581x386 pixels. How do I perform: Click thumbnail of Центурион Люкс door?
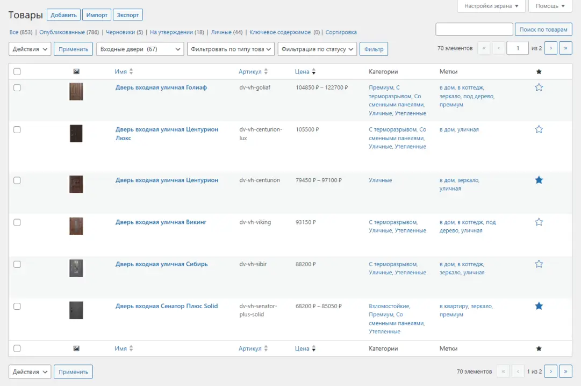pyautogui.click(x=76, y=133)
